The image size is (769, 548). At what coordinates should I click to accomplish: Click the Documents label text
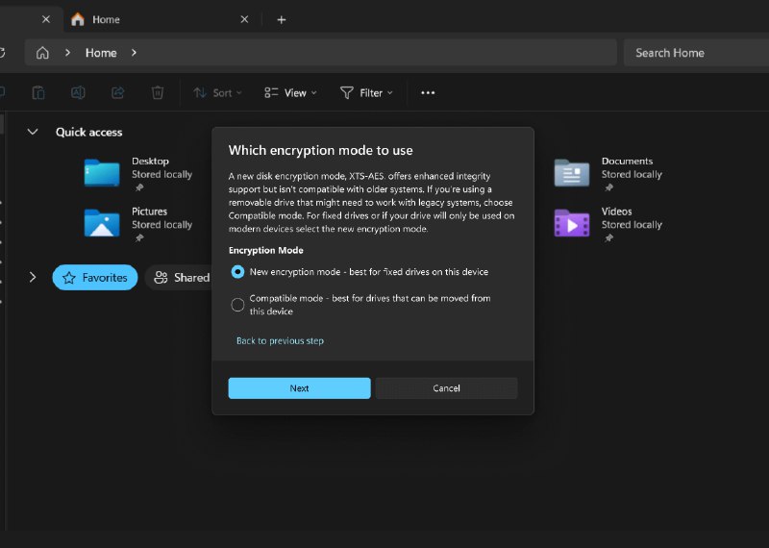pyautogui.click(x=627, y=161)
